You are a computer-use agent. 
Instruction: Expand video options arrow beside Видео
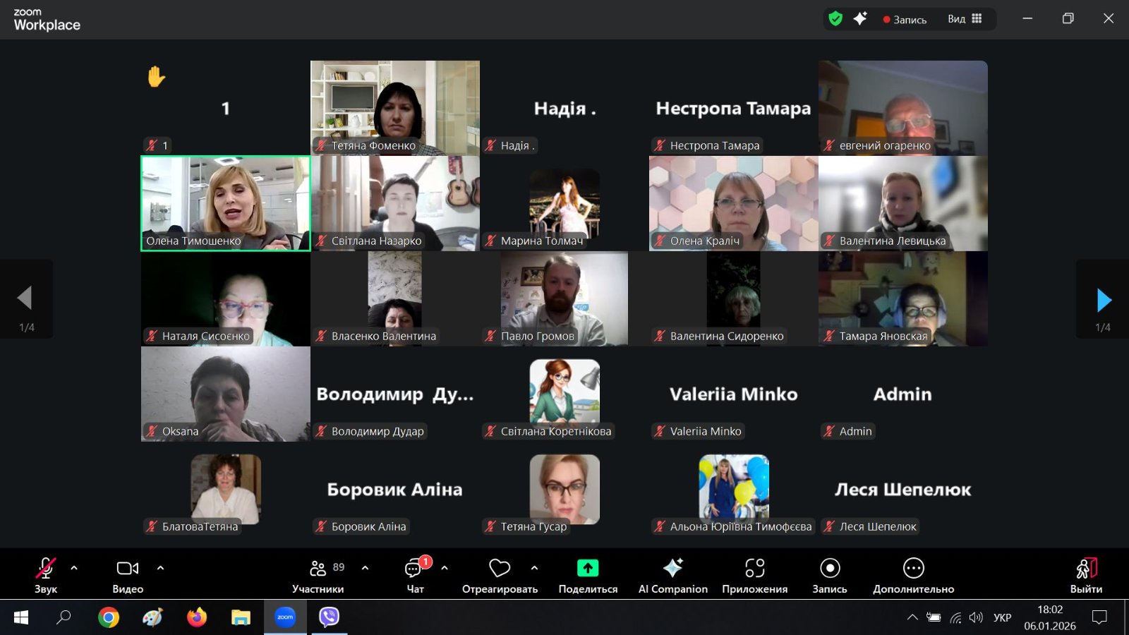coord(160,568)
